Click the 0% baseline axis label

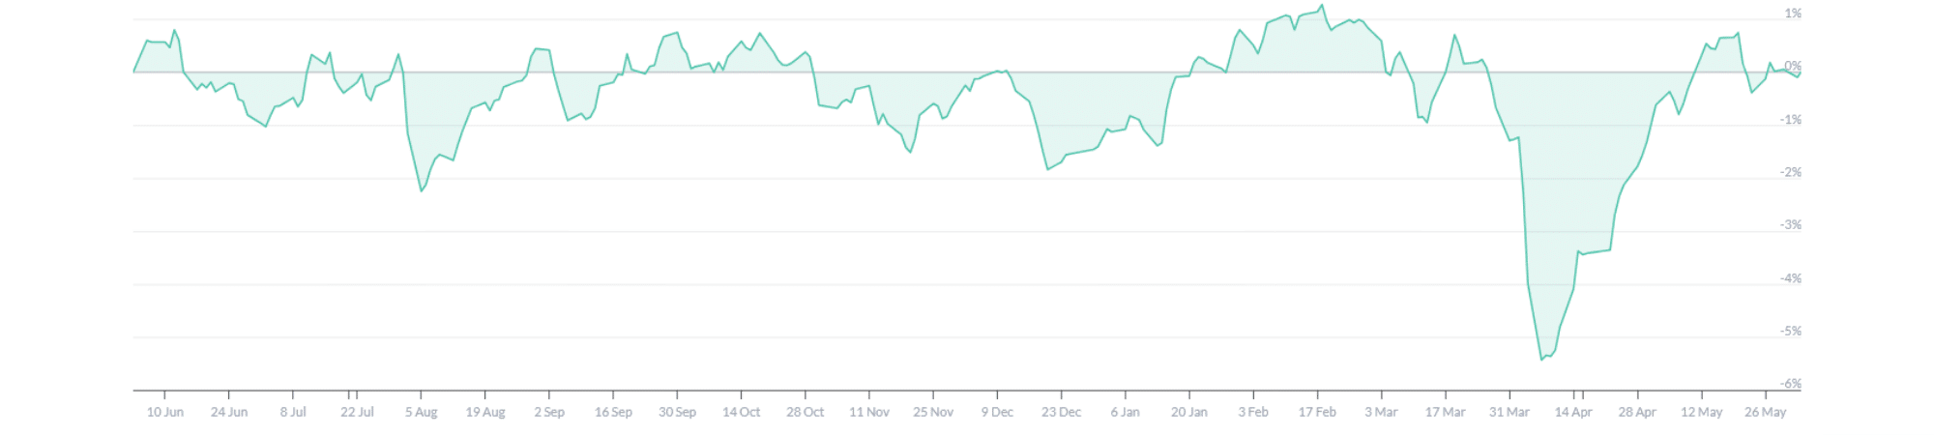(1793, 66)
